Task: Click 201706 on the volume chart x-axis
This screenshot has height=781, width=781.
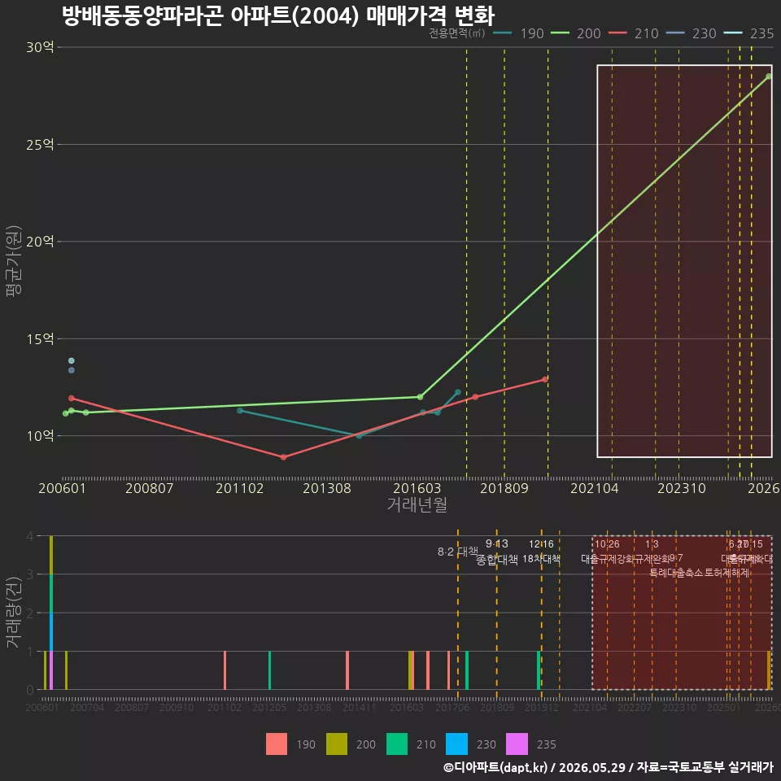Action: coord(452,707)
